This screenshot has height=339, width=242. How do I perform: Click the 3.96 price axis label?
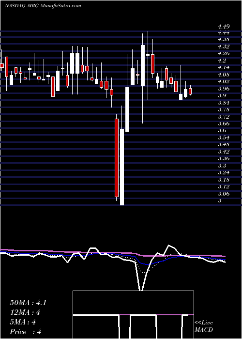[224, 89]
